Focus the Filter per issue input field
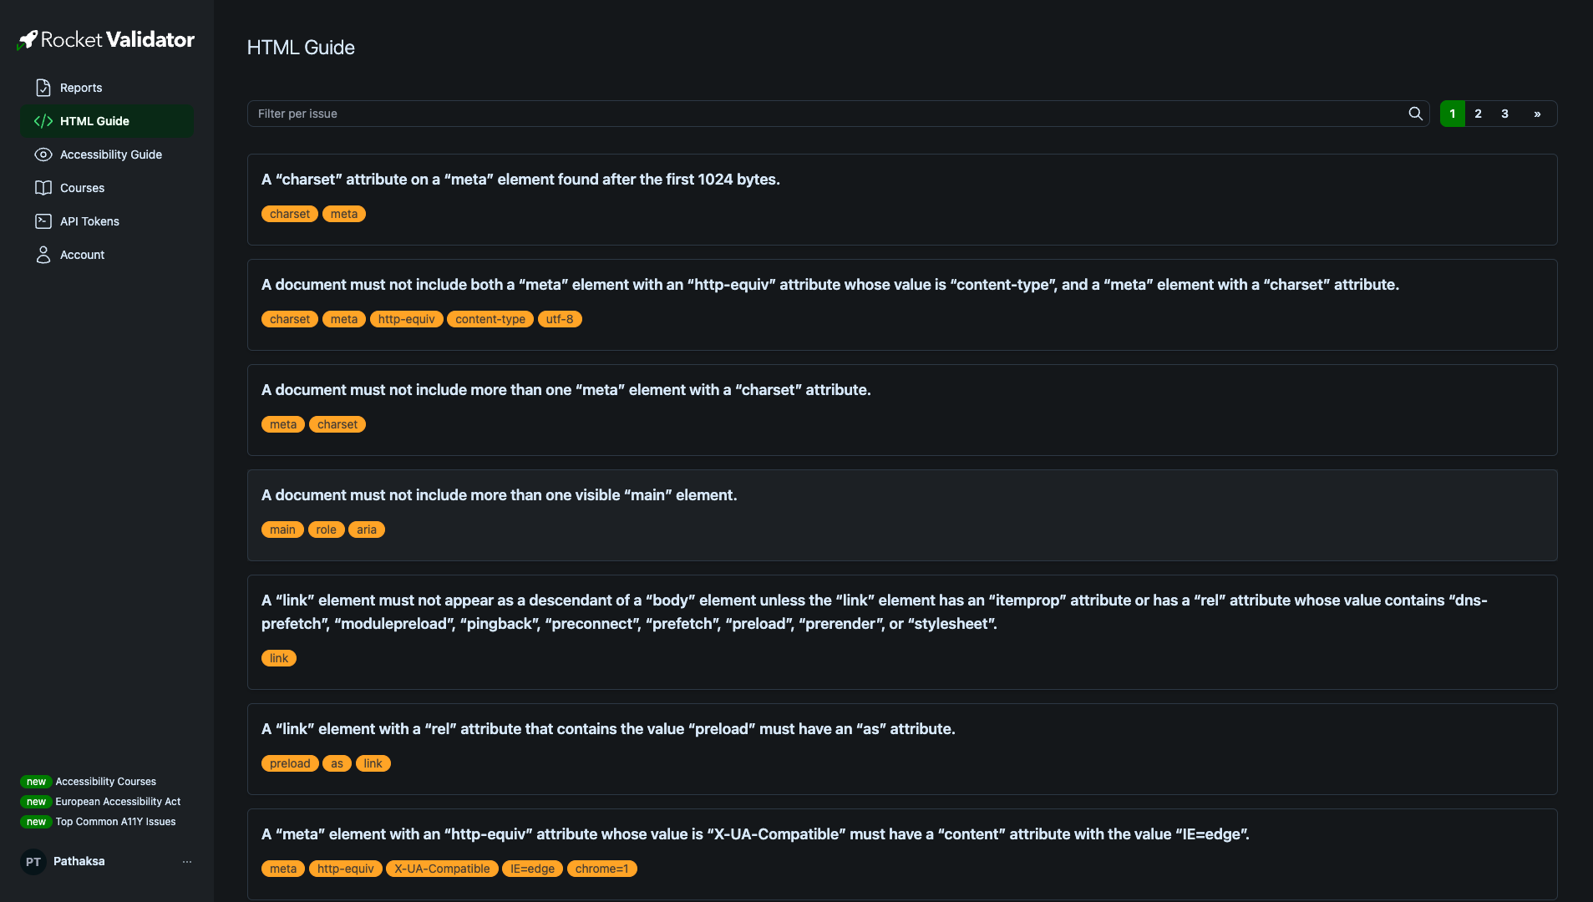Viewport: 1593px width, 902px height. (x=827, y=114)
